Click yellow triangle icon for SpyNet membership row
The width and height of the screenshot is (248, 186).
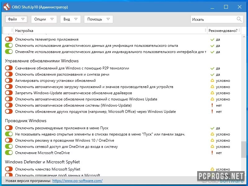[212, 169]
